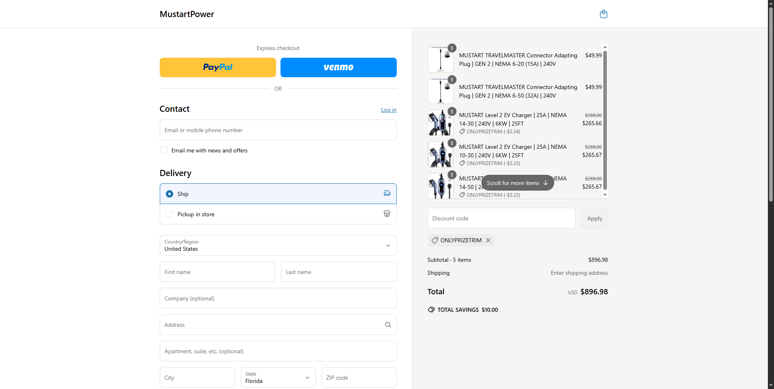Pay with PayPal express checkout

coord(218,67)
